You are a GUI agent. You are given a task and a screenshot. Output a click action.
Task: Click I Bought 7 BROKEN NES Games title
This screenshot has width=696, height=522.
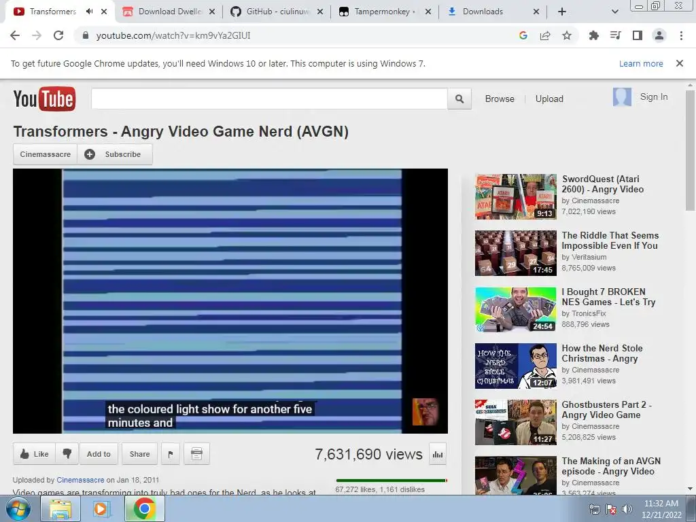click(x=608, y=296)
